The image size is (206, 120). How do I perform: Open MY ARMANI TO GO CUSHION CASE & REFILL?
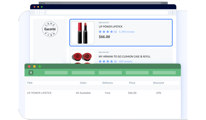(125, 56)
